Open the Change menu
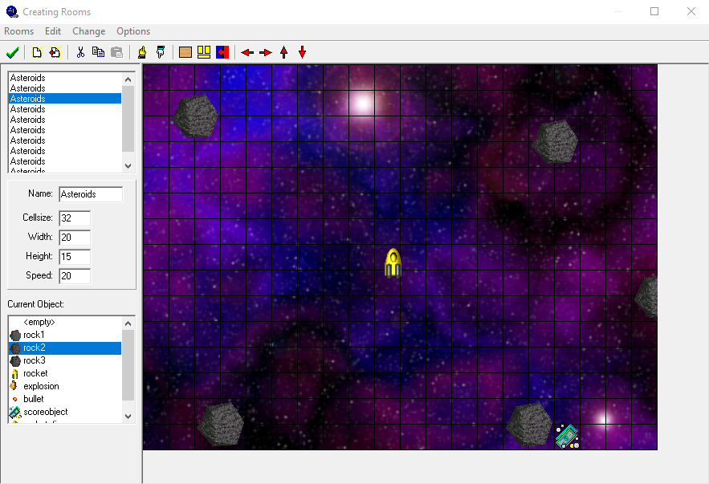The image size is (709, 484). click(88, 31)
